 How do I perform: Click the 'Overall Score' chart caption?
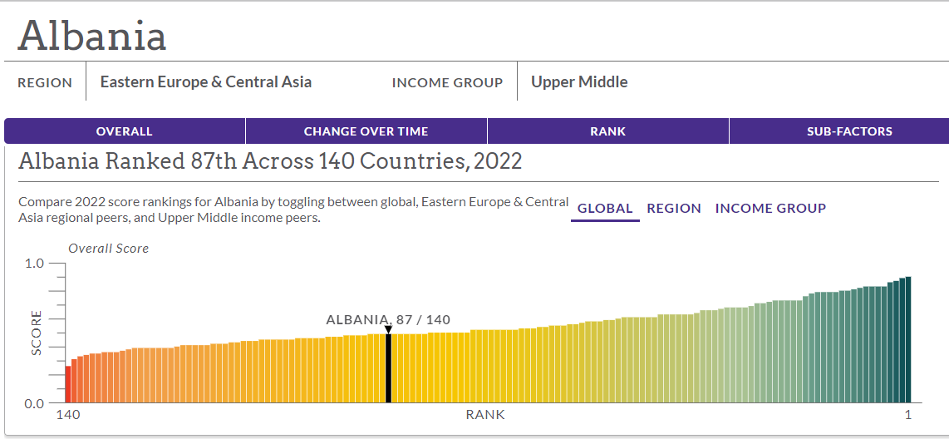pos(108,248)
